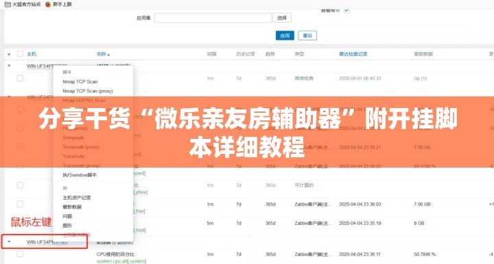Click the 最新数据 column header text
The image size is (494, 264).
point(423,54)
